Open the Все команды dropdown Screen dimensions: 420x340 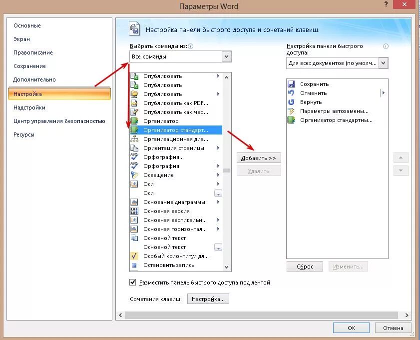(x=226, y=56)
